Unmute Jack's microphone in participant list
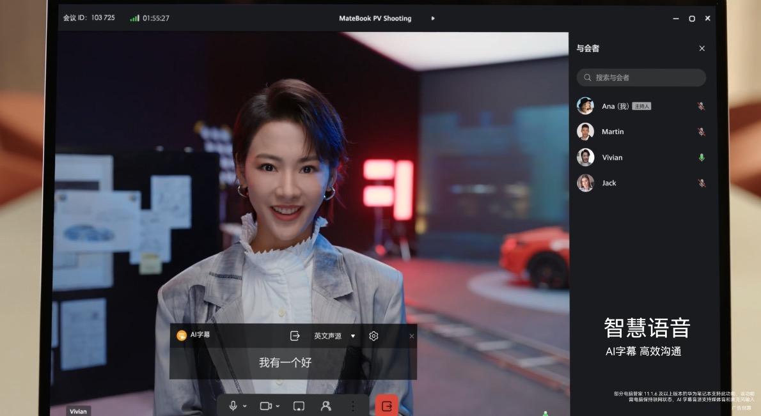Viewport: 761px width, 416px height. pos(702,183)
